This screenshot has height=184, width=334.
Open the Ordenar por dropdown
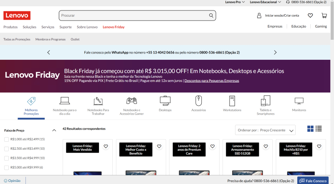(265, 130)
